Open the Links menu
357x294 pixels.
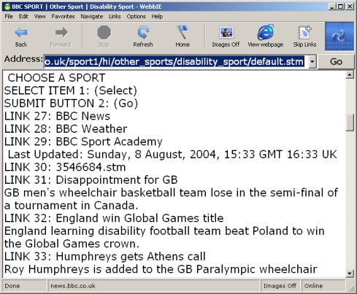point(115,17)
